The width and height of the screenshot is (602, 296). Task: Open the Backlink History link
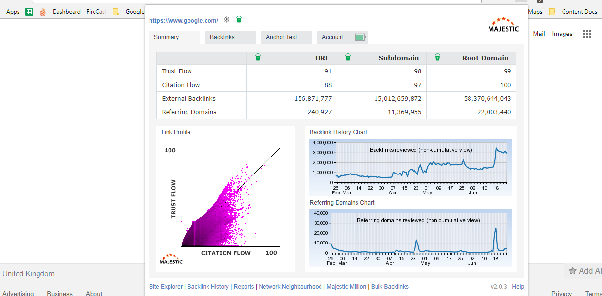(x=208, y=287)
